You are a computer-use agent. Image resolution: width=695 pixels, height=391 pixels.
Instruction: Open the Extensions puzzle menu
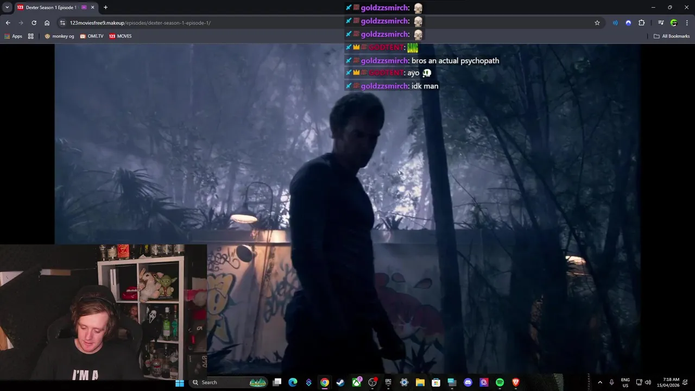(x=641, y=23)
